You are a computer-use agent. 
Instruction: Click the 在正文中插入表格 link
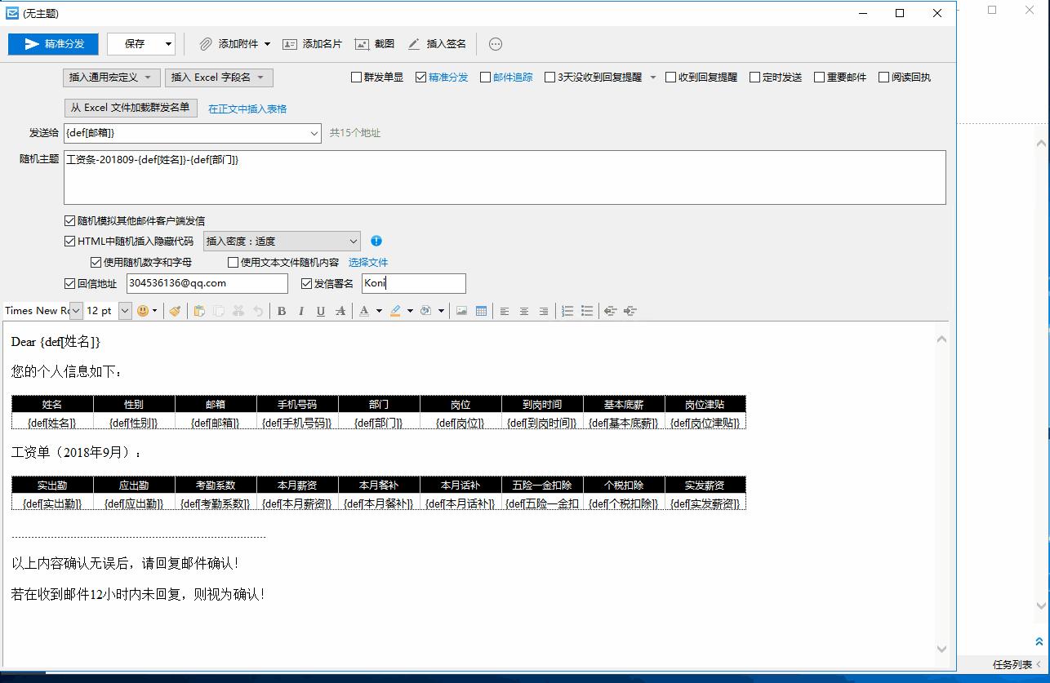(x=247, y=109)
